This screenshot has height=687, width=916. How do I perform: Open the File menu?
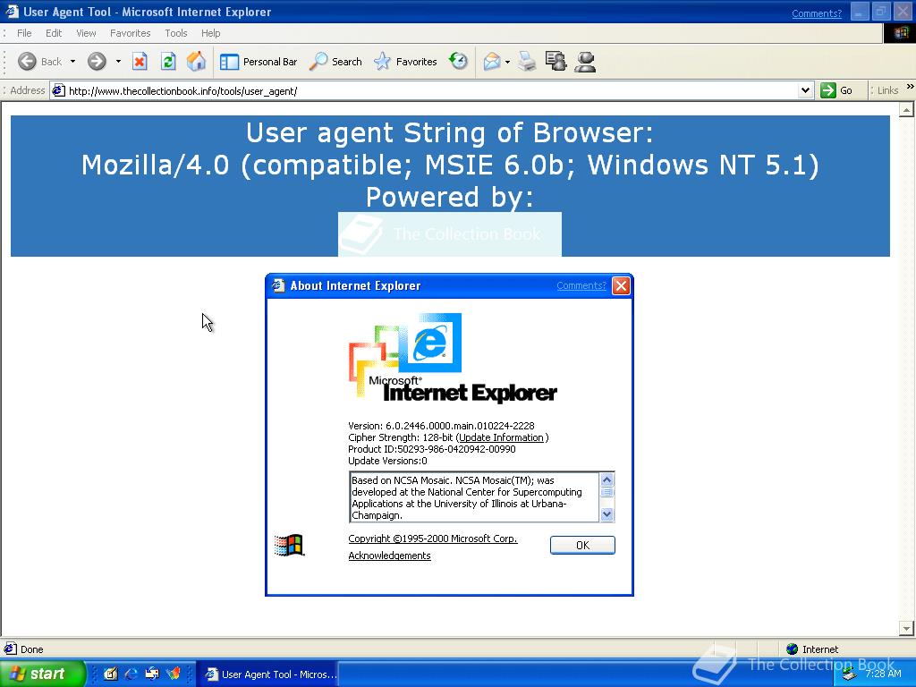(24, 33)
